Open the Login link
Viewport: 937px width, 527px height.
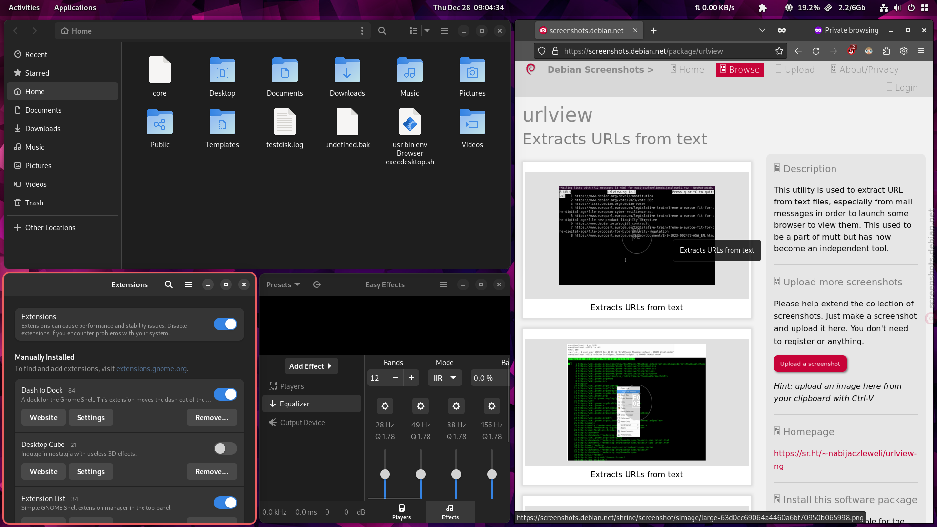click(x=902, y=88)
